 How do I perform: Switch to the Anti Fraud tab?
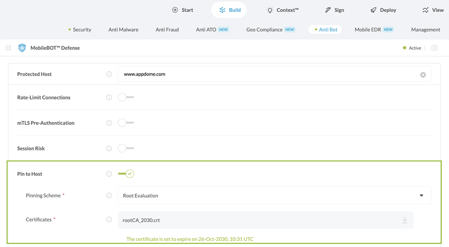(x=167, y=30)
